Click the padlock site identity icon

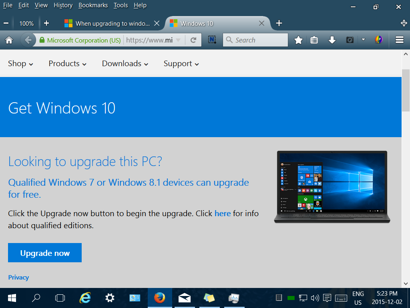click(42, 40)
